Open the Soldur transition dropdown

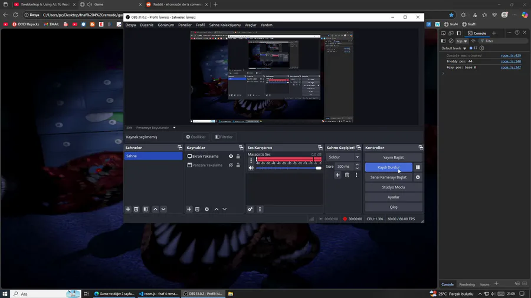click(x=343, y=157)
